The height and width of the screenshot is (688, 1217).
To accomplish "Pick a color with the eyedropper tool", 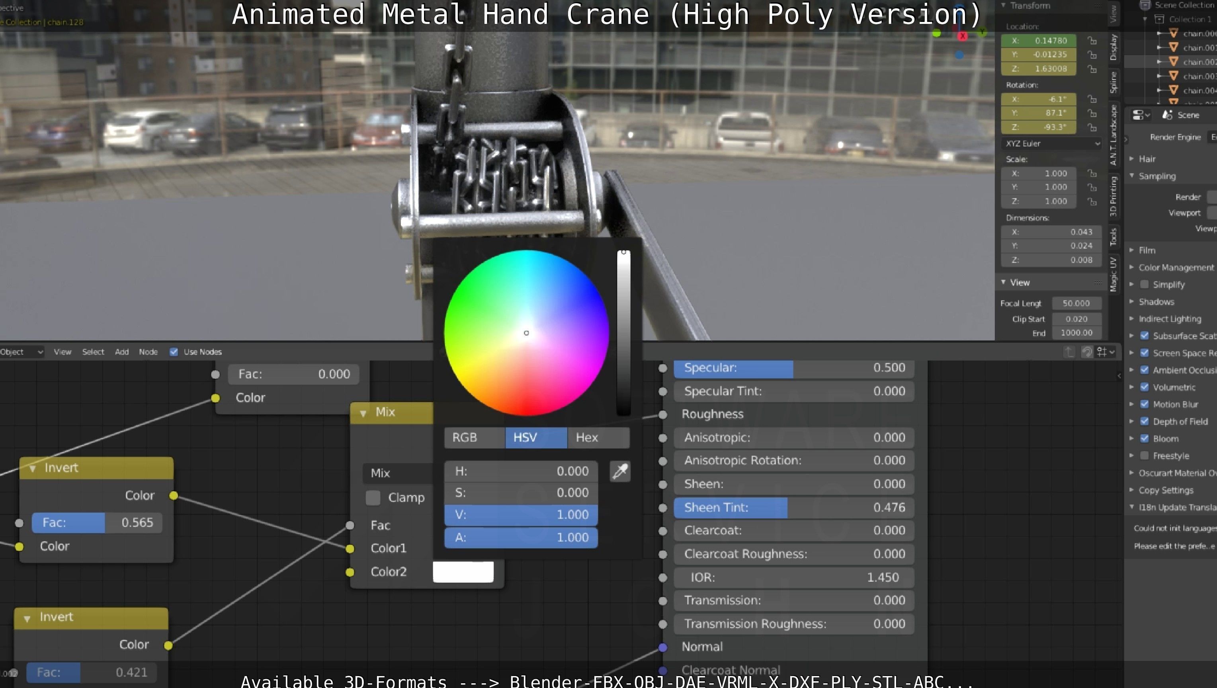I will point(620,471).
